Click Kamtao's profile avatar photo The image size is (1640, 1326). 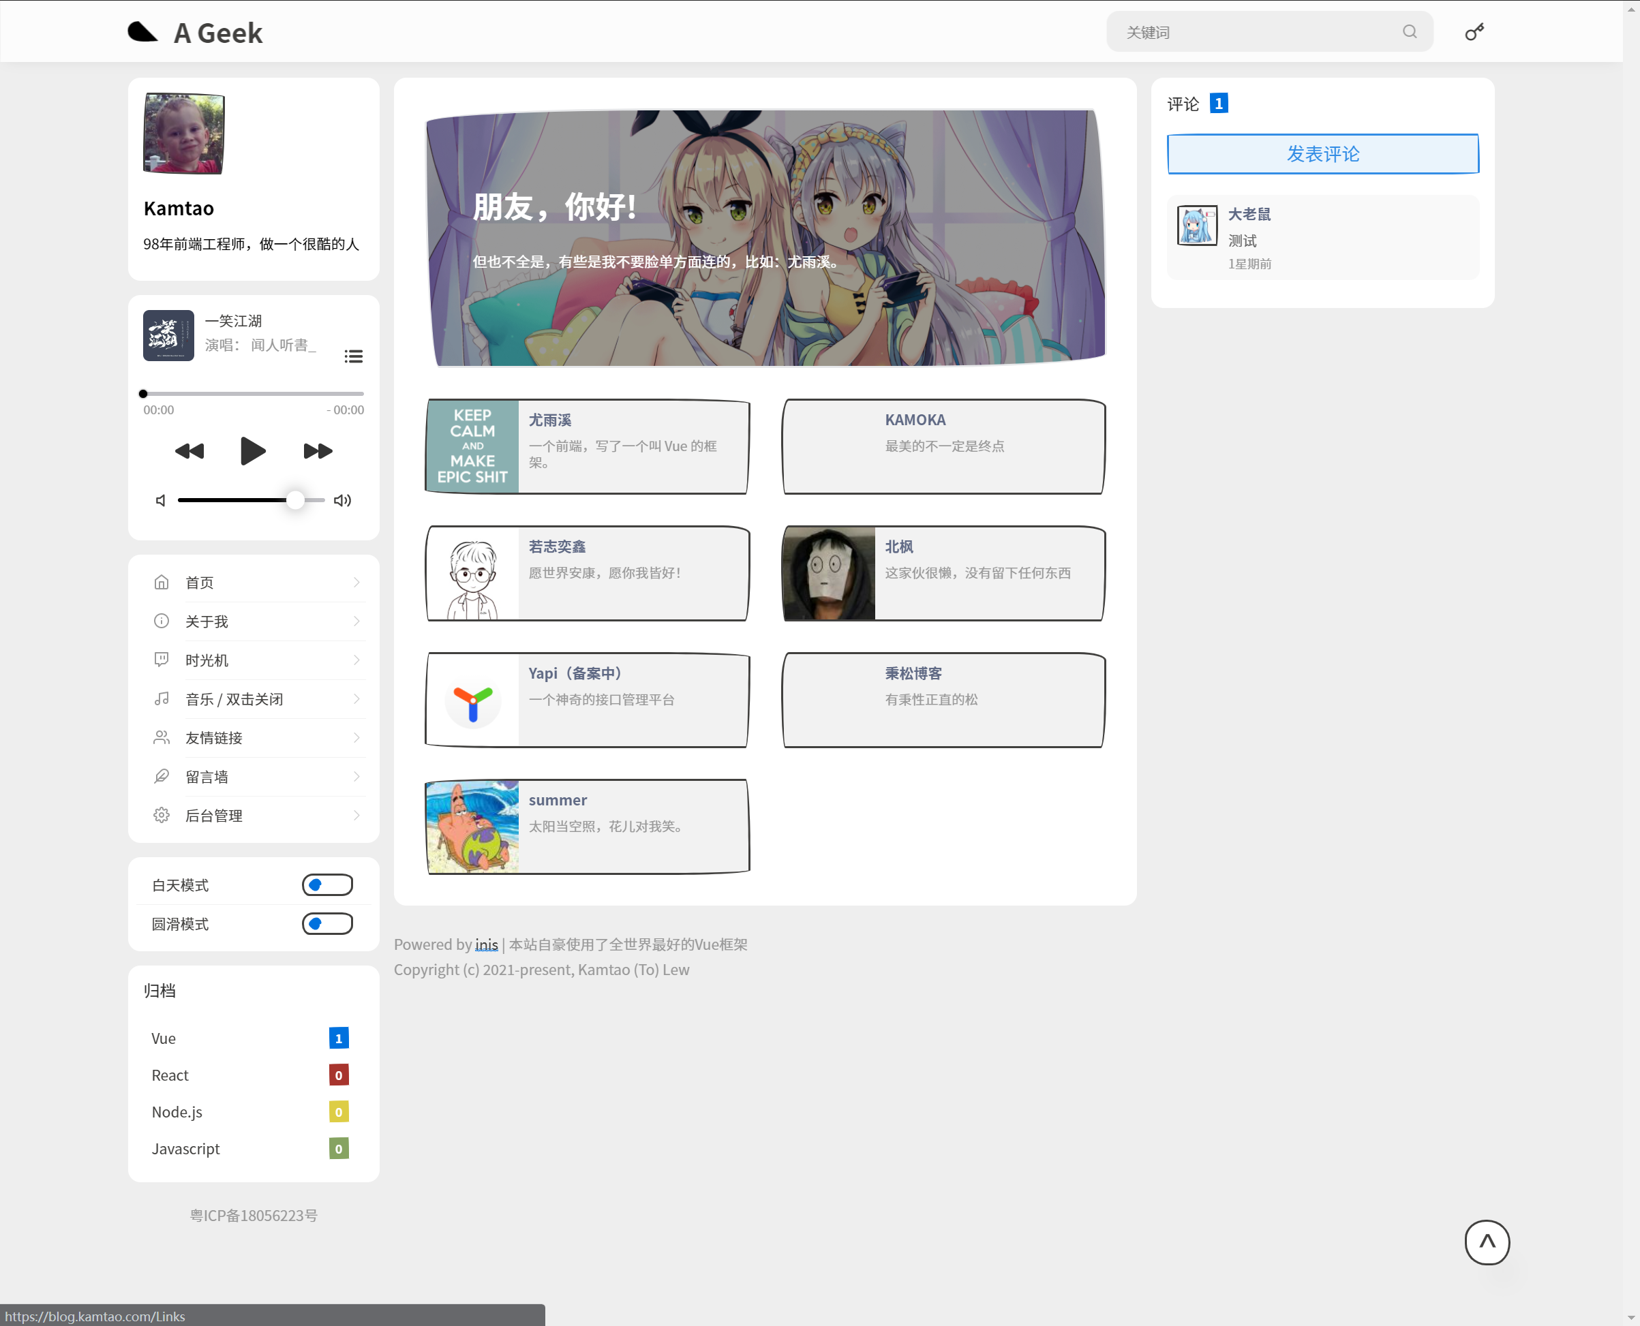tap(183, 134)
